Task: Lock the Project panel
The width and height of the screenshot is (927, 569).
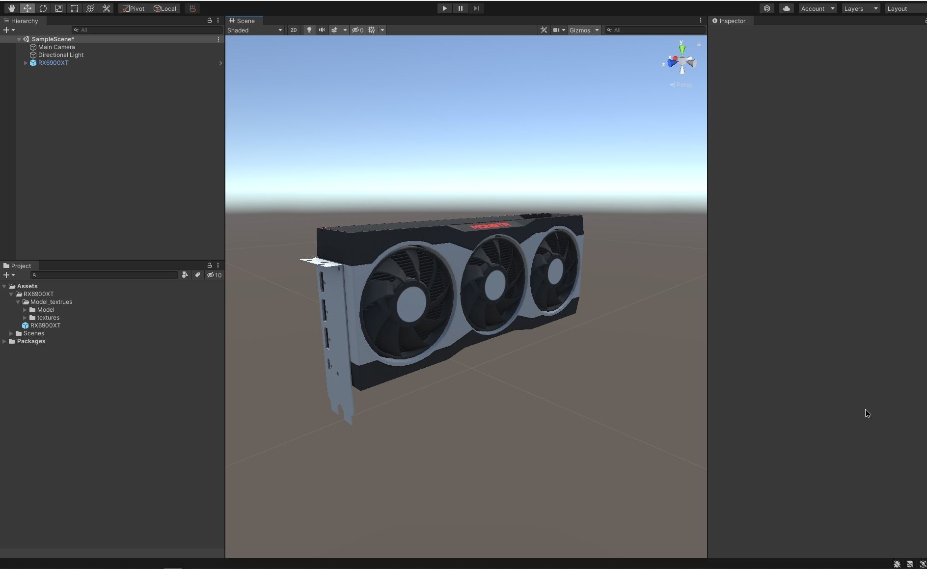Action: tap(210, 265)
